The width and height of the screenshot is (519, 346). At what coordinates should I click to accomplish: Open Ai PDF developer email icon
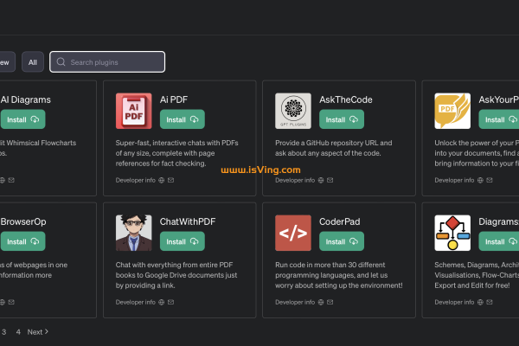(170, 180)
